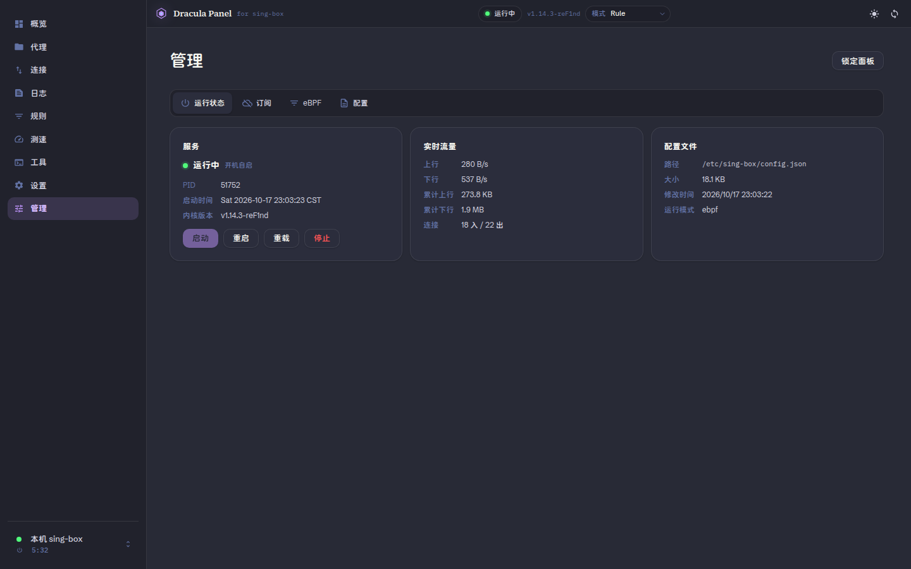Click the config path /etc/sing-box/config.json
Image resolution: width=911 pixels, height=569 pixels.
pos(754,164)
